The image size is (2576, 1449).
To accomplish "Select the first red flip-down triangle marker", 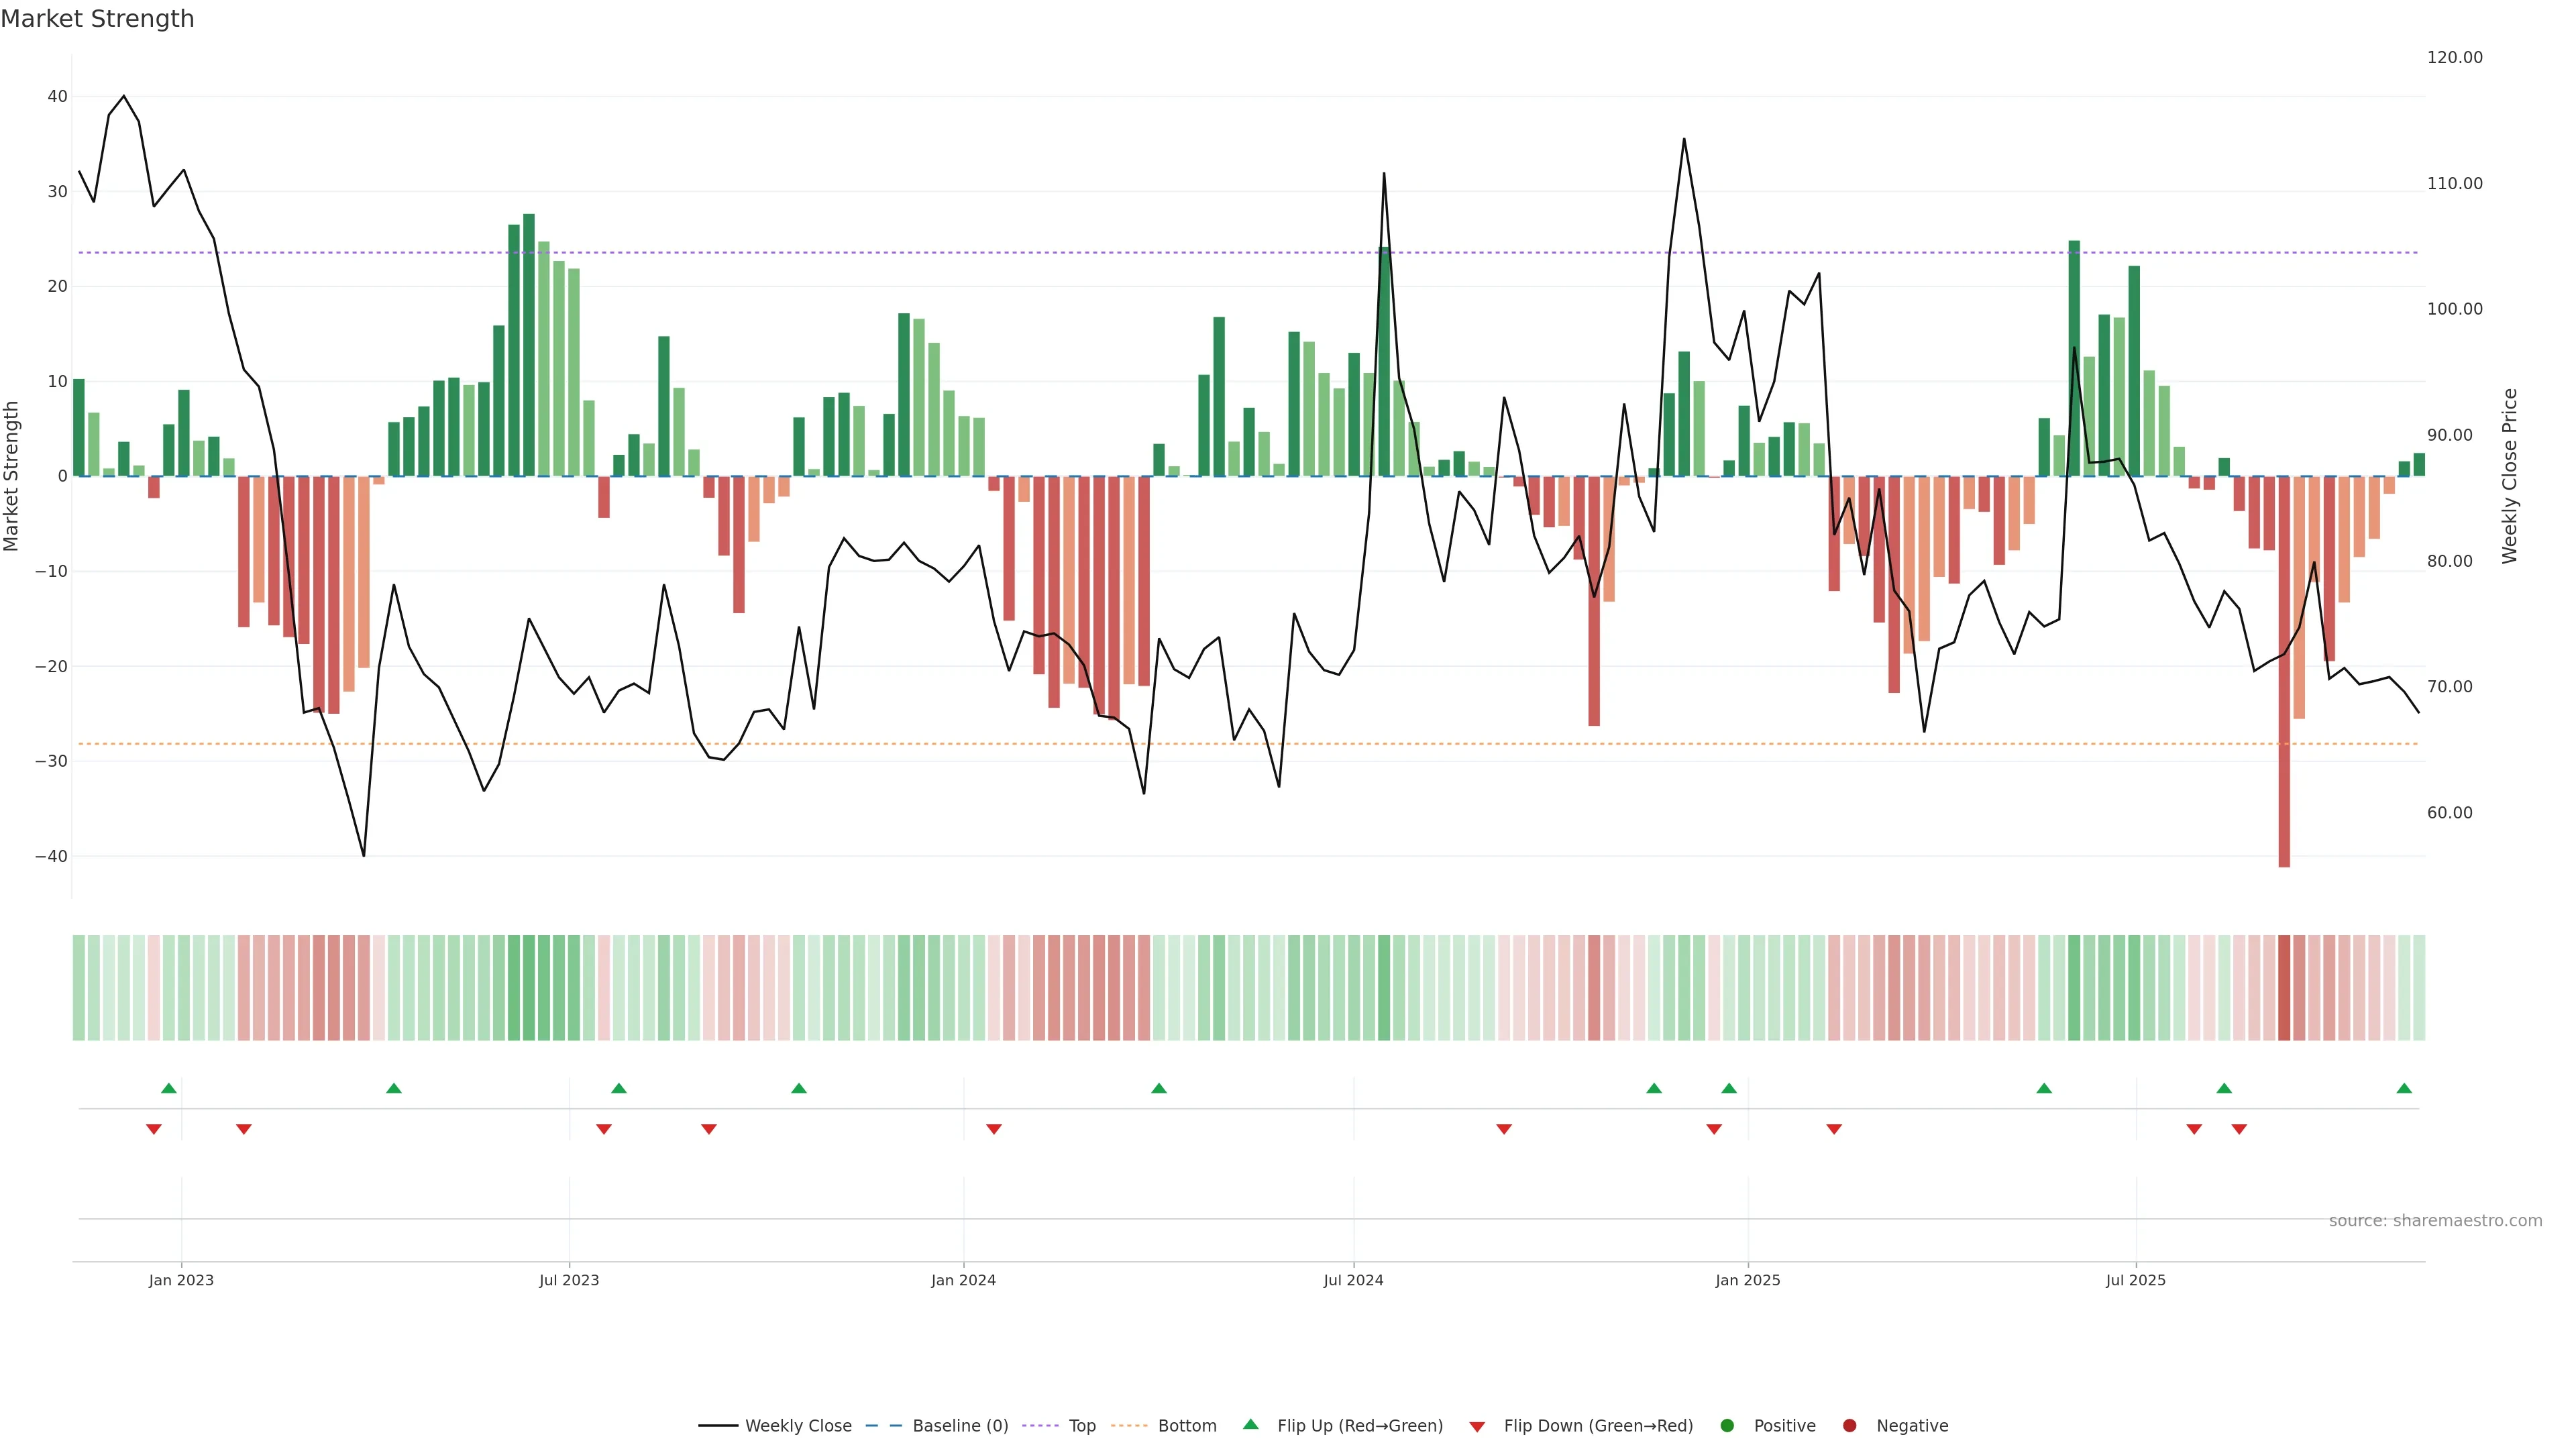I will (154, 1129).
